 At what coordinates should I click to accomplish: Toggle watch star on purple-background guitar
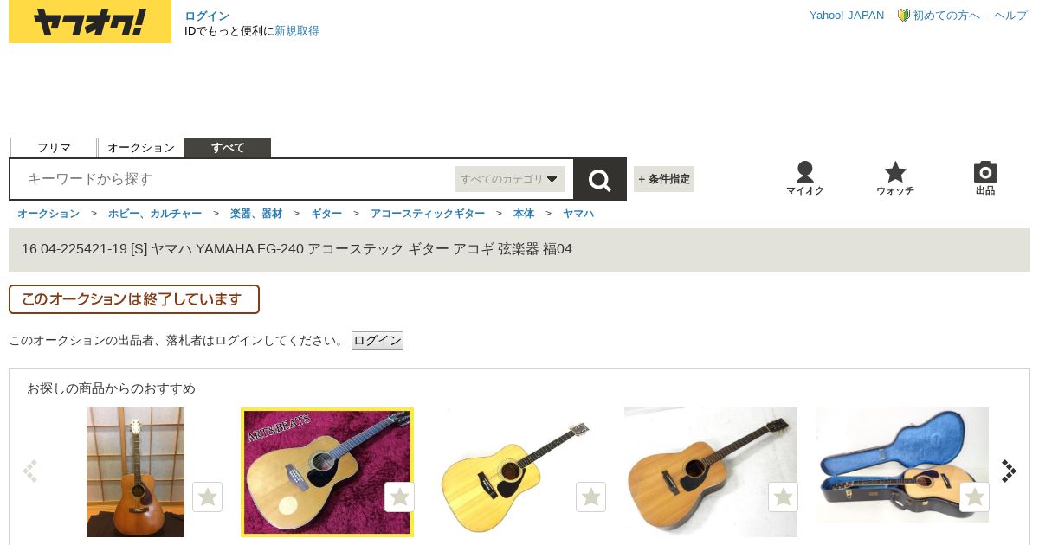pyautogui.click(x=399, y=497)
